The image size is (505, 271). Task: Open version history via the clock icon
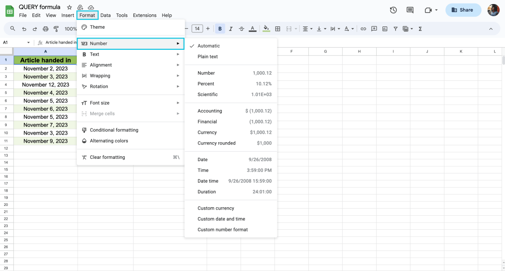[394, 10]
